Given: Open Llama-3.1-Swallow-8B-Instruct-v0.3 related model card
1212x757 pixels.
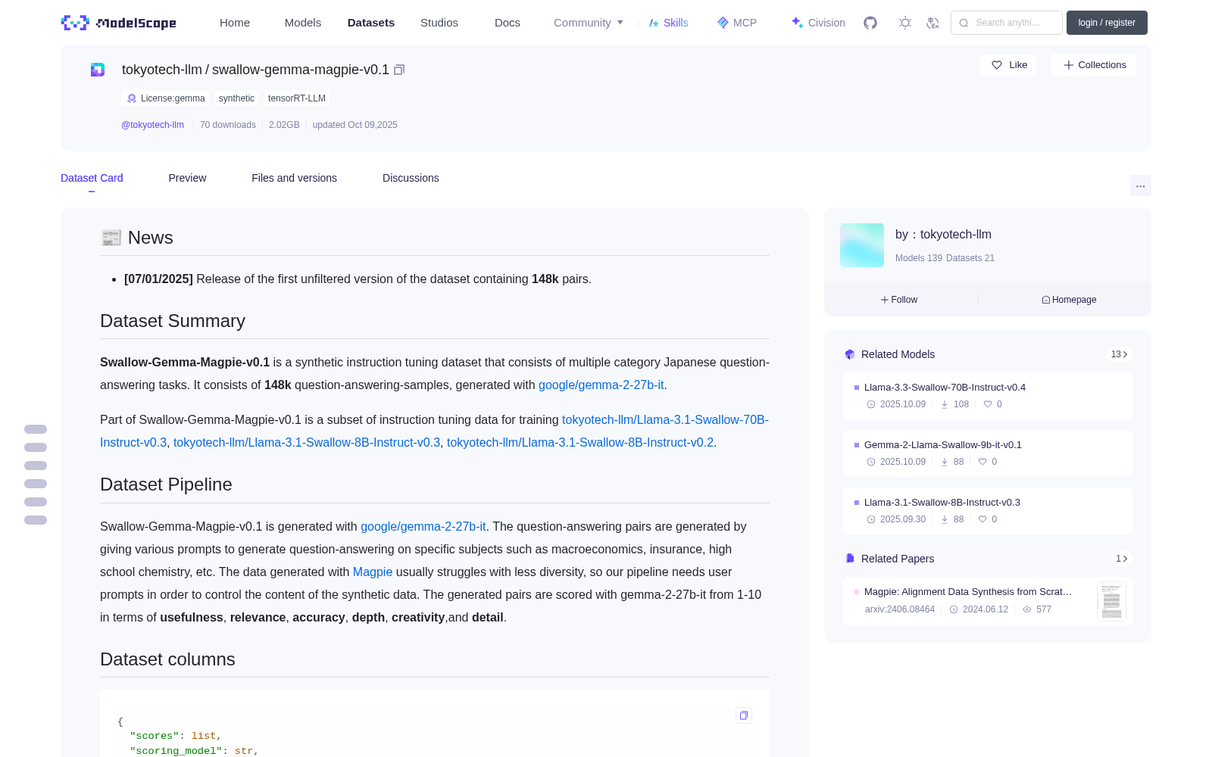Looking at the screenshot, I should (988, 511).
